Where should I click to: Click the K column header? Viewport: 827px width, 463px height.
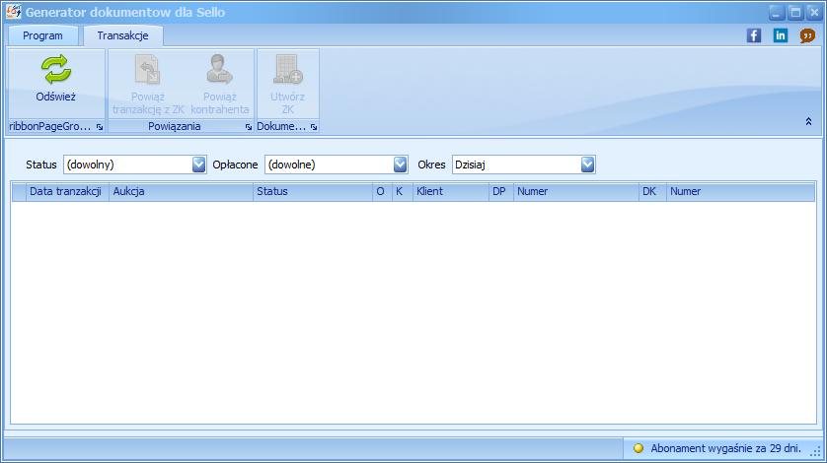point(402,192)
